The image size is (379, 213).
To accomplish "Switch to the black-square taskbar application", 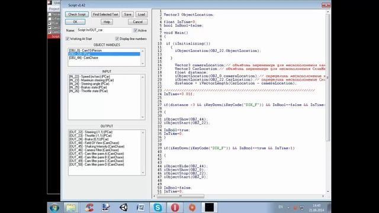I will [209, 208].
